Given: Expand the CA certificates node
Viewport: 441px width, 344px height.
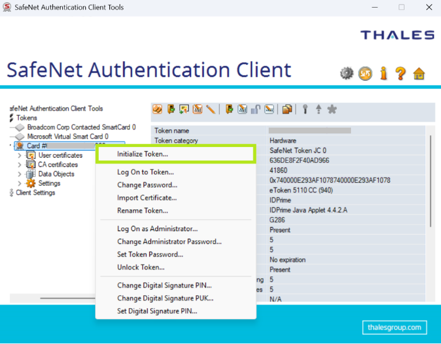Looking at the screenshot, I should (19, 165).
